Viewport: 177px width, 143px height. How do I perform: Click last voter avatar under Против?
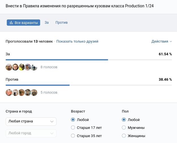34,93
